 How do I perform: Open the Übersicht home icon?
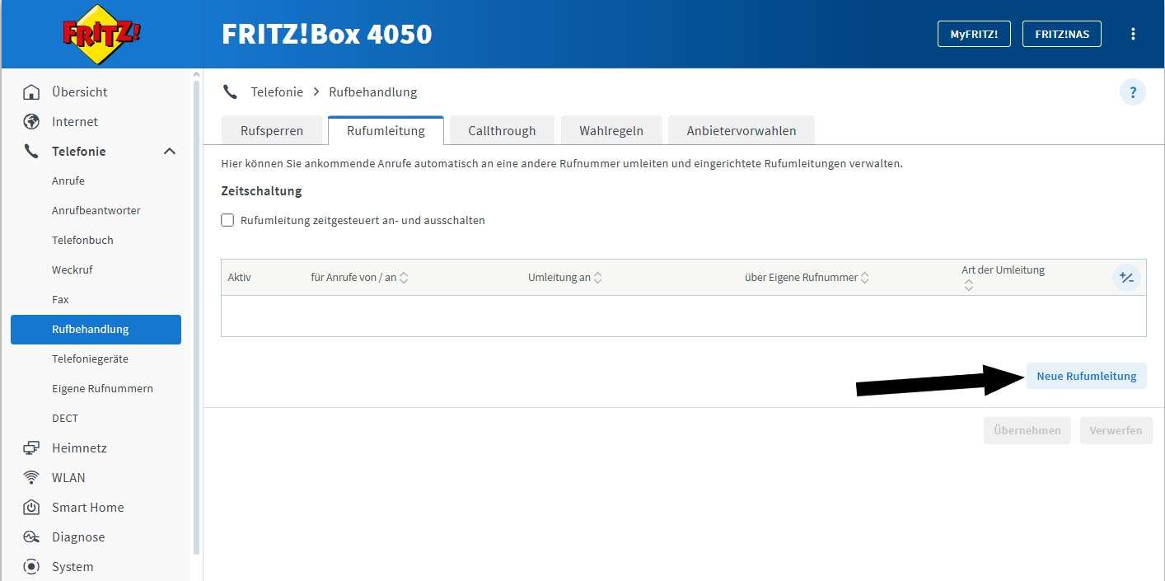(31, 91)
